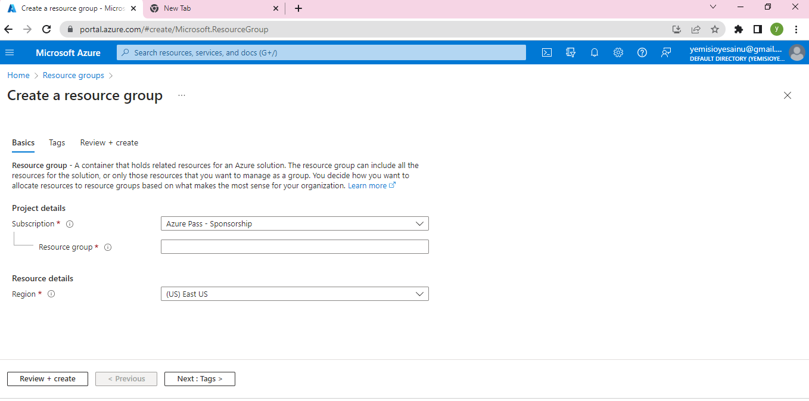Viewport: 809px width, 401px height.
Task: Open the account avatar menu
Action: point(796,52)
